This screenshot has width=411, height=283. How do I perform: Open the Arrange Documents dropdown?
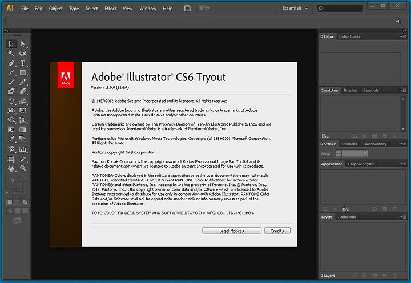coord(205,9)
